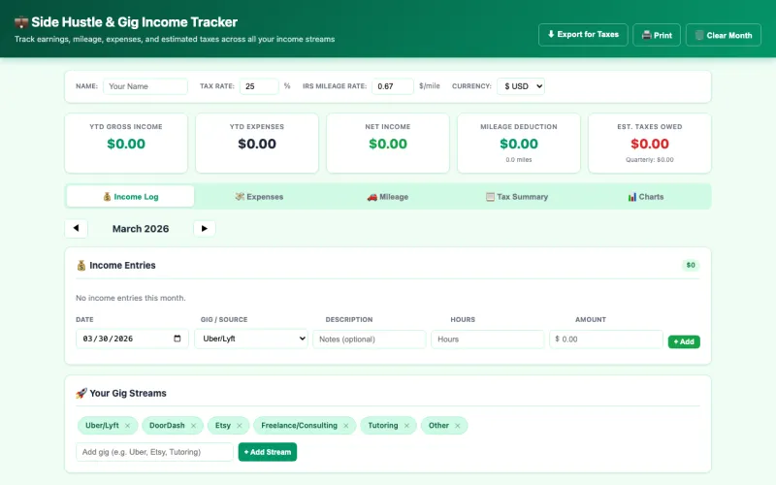Delete the Etsy gig stream chip
The image size is (776, 485).
tap(240, 426)
